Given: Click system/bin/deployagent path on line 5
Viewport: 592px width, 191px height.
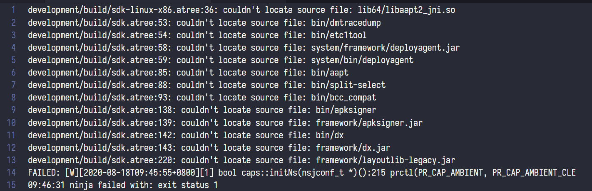Looking at the screenshot, I should pos(362,60).
